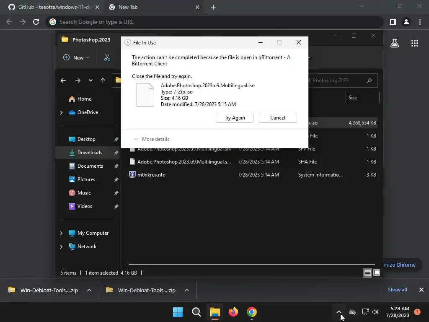Image resolution: width=429 pixels, height=322 pixels.
Task: Switch Explorer to large icons view
Action: click(x=377, y=273)
